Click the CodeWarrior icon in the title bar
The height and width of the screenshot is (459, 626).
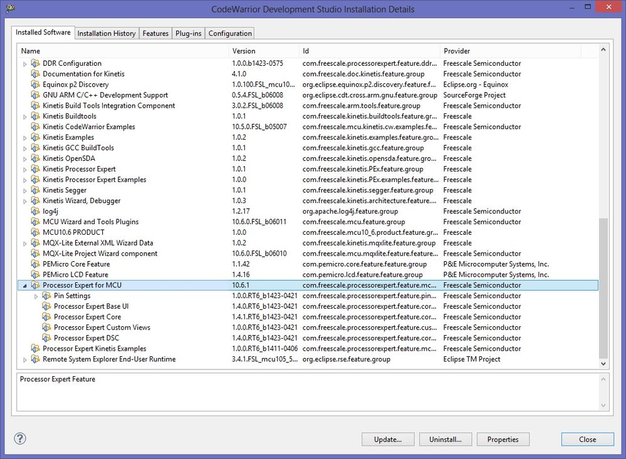coord(9,9)
